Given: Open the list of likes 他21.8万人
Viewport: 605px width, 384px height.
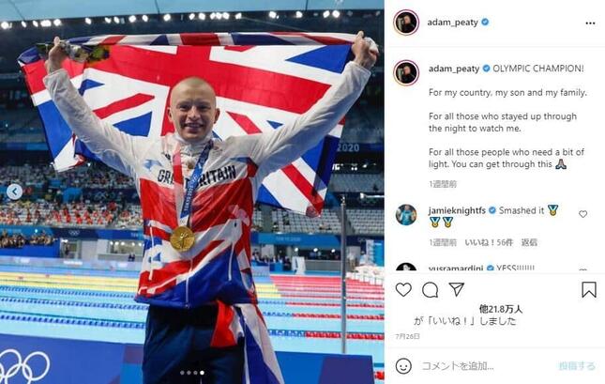Looking at the screenshot, I should [501, 309].
